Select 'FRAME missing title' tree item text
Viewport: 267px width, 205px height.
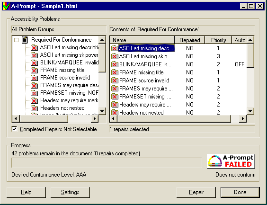click(x=62, y=70)
